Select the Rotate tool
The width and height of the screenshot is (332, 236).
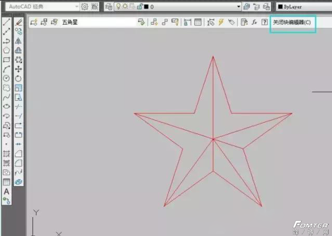pyautogui.click(x=18, y=78)
